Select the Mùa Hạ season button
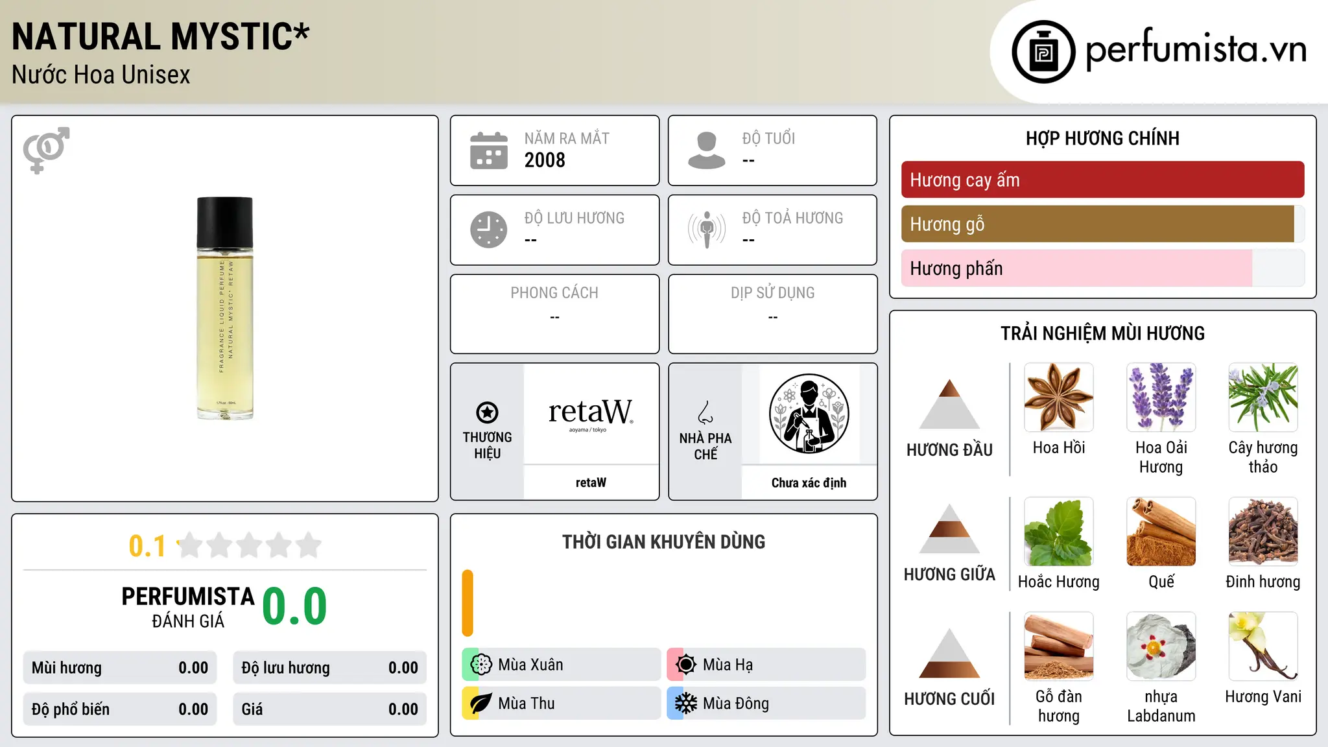Viewport: 1328px width, 747px height. point(766,665)
